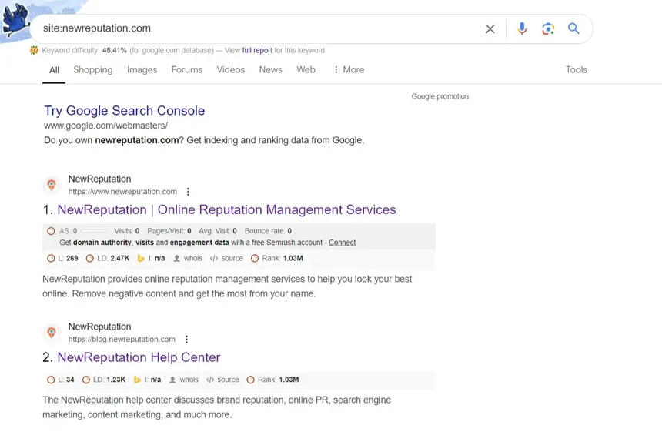
Task: Open the Videos tab
Action: 230,69
